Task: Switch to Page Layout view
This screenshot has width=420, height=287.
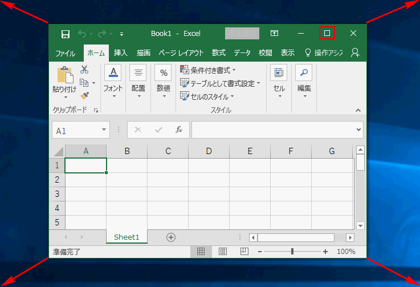Action: click(x=222, y=251)
